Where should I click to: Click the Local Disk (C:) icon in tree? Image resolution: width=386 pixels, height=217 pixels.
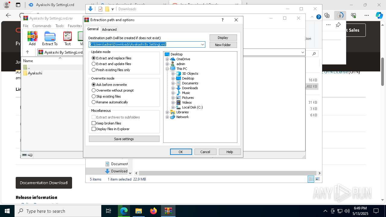coord(179,107)
